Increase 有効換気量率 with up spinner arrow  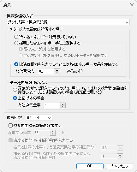(63, 104)
